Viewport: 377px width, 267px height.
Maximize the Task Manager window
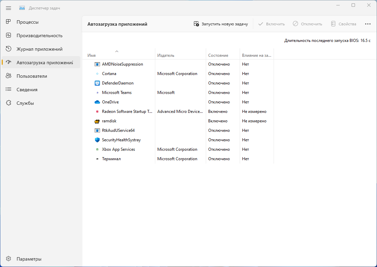pyautogui.click(x=353, y=5)
